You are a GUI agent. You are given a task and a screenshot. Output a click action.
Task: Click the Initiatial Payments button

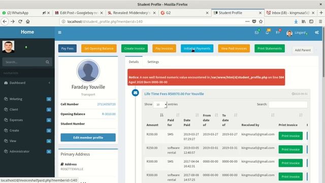coord(197,48)
